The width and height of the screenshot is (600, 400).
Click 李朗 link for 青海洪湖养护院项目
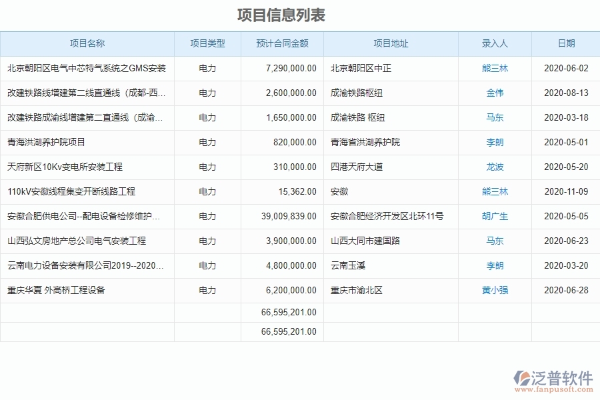pos(493,142)
